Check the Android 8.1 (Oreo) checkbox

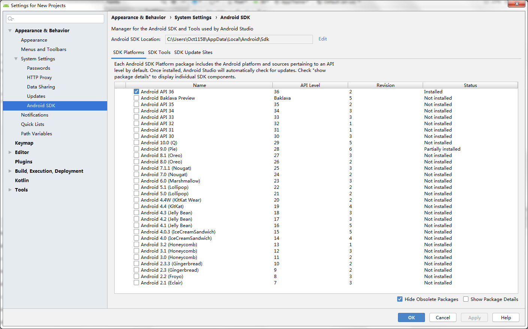(x=136, y=155)
